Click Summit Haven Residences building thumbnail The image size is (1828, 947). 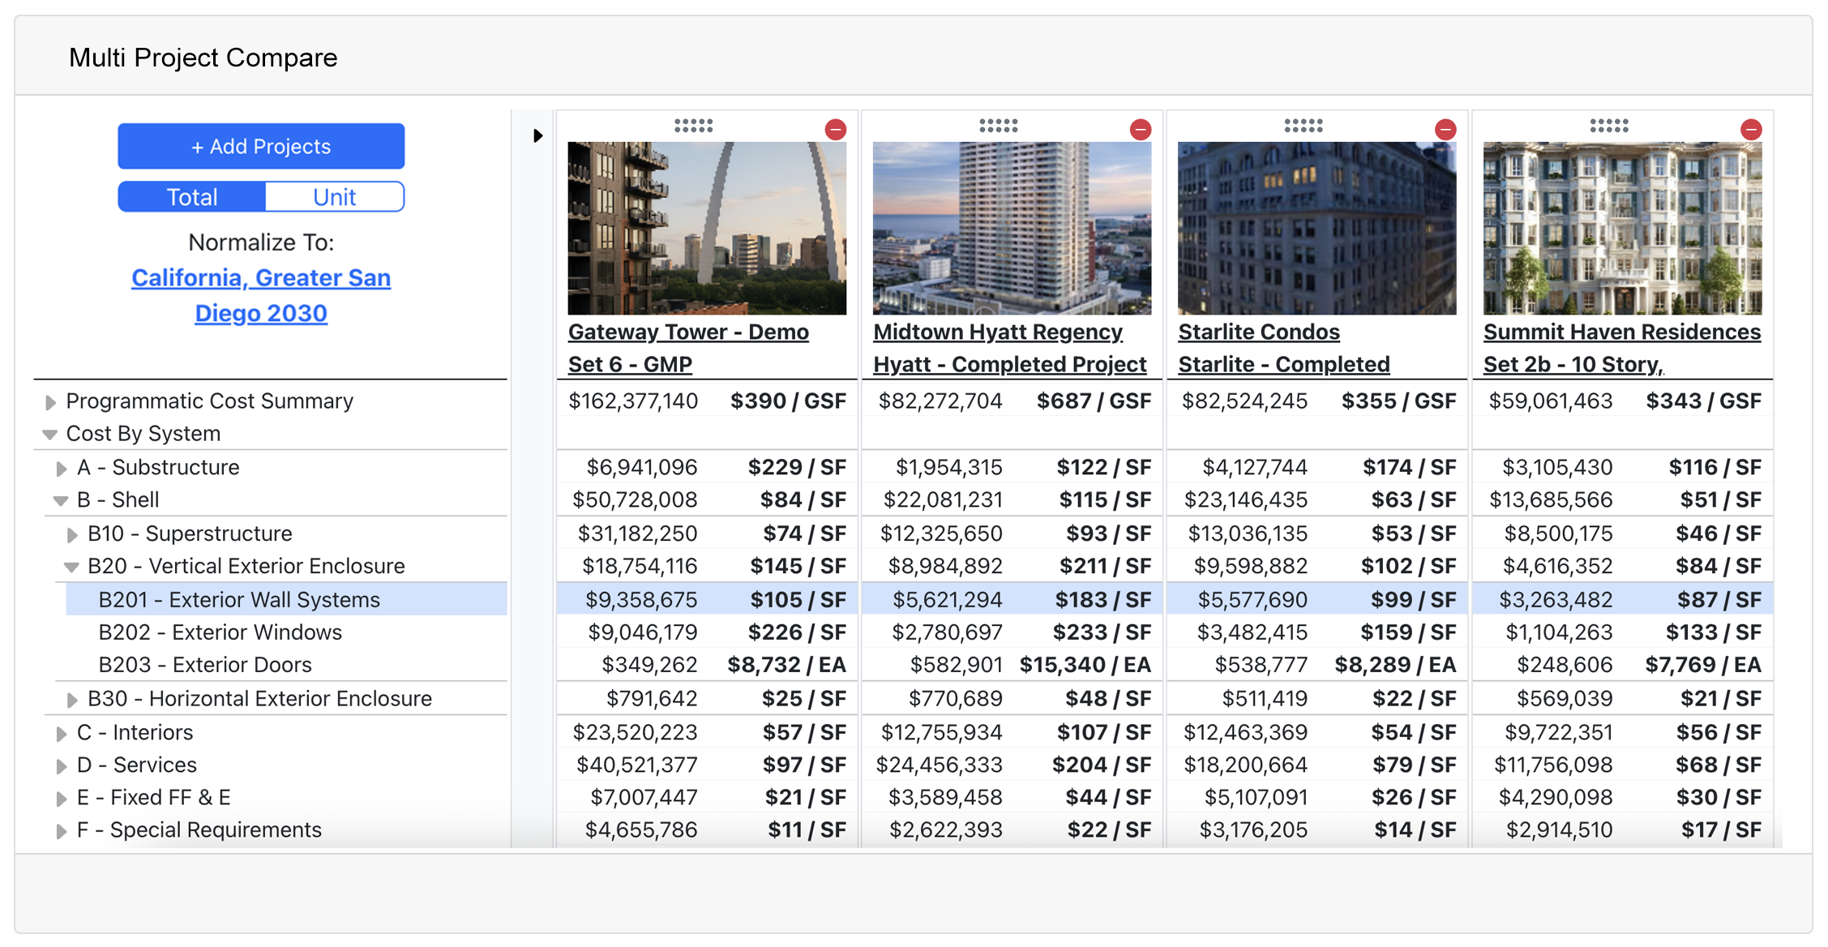pyautogui.click(x=1622, y=229)
